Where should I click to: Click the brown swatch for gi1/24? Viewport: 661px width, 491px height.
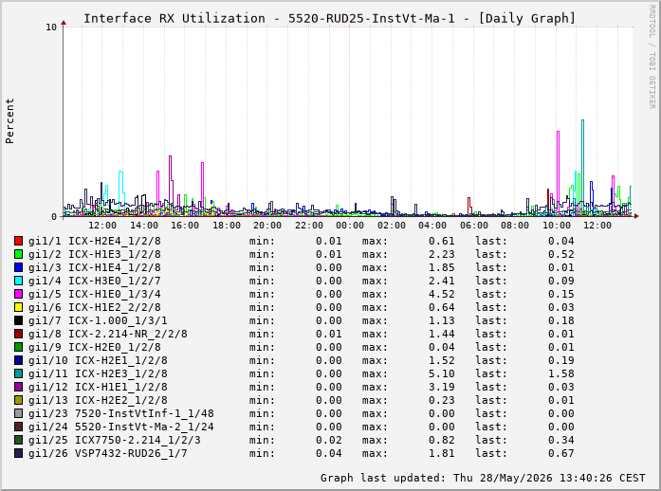click(18, 427)
